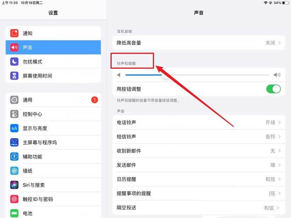Image resolution: width=291 pixels, height=218 pixels.
Task: Tap 提醒事项的提醒 row label
Action: [134, 194]
